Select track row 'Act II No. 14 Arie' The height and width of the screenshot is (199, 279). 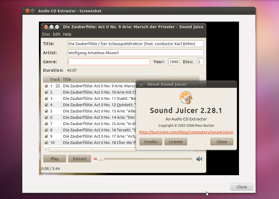point(90,117)
